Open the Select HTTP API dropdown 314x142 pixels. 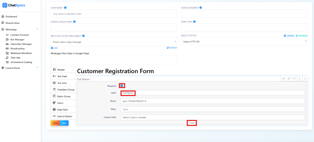(x=244, y=41)
